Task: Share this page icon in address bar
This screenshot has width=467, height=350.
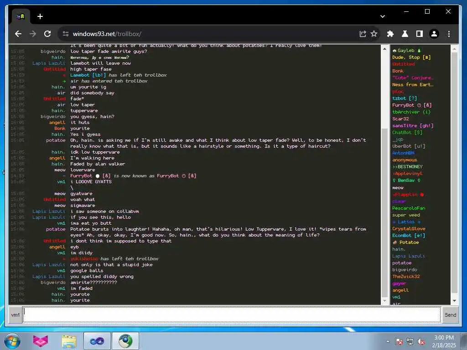Action: pos(363,34)
